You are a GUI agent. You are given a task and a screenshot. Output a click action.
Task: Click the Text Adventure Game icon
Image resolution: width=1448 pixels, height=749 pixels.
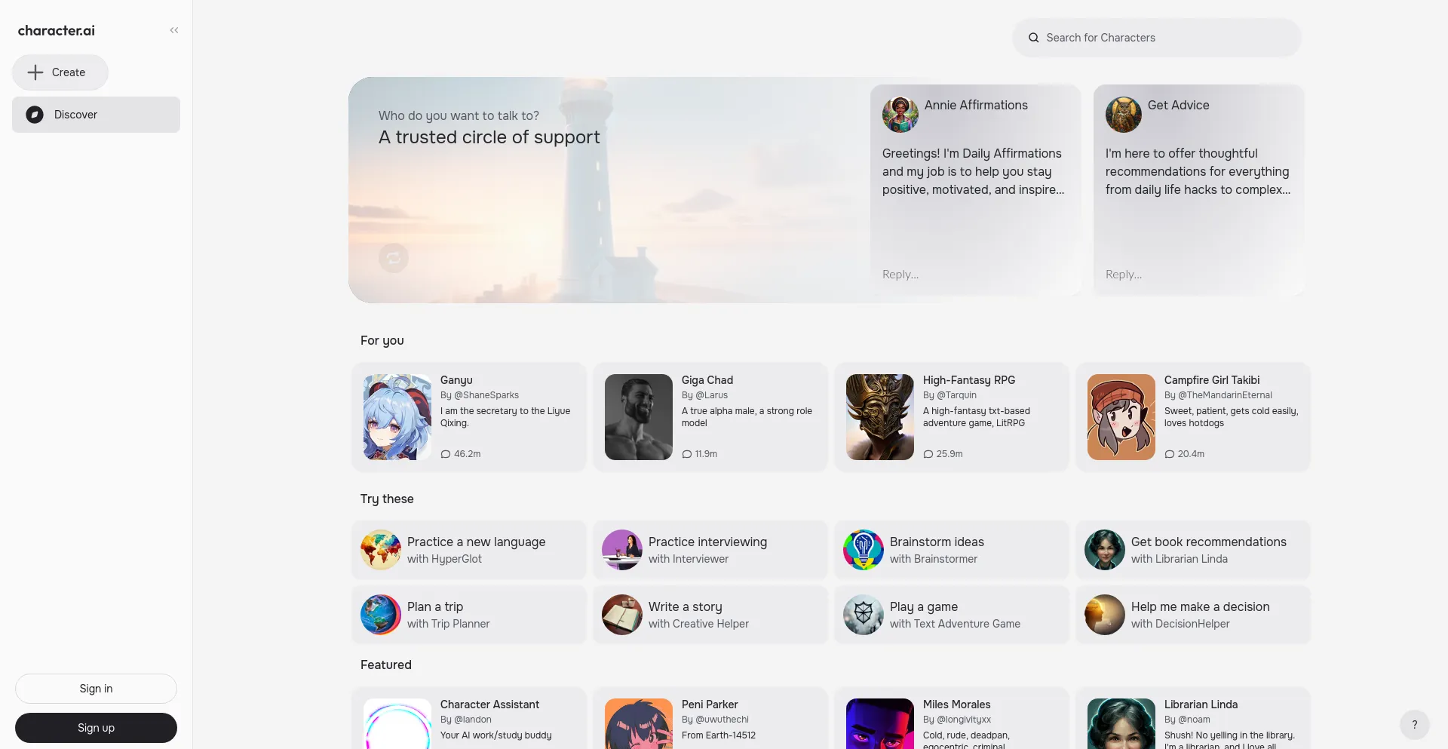(x=863, y=615)
